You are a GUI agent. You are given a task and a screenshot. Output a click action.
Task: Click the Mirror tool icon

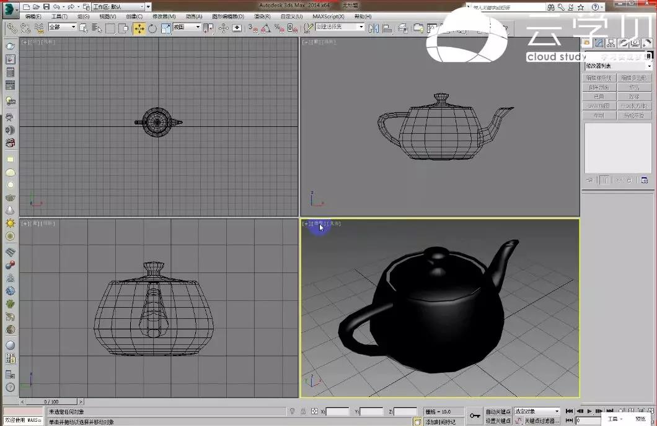pos(373,28)
